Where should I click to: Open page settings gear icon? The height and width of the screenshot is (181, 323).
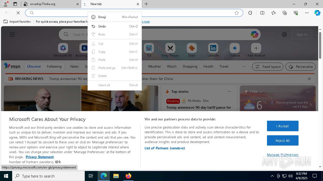point(284,34)
